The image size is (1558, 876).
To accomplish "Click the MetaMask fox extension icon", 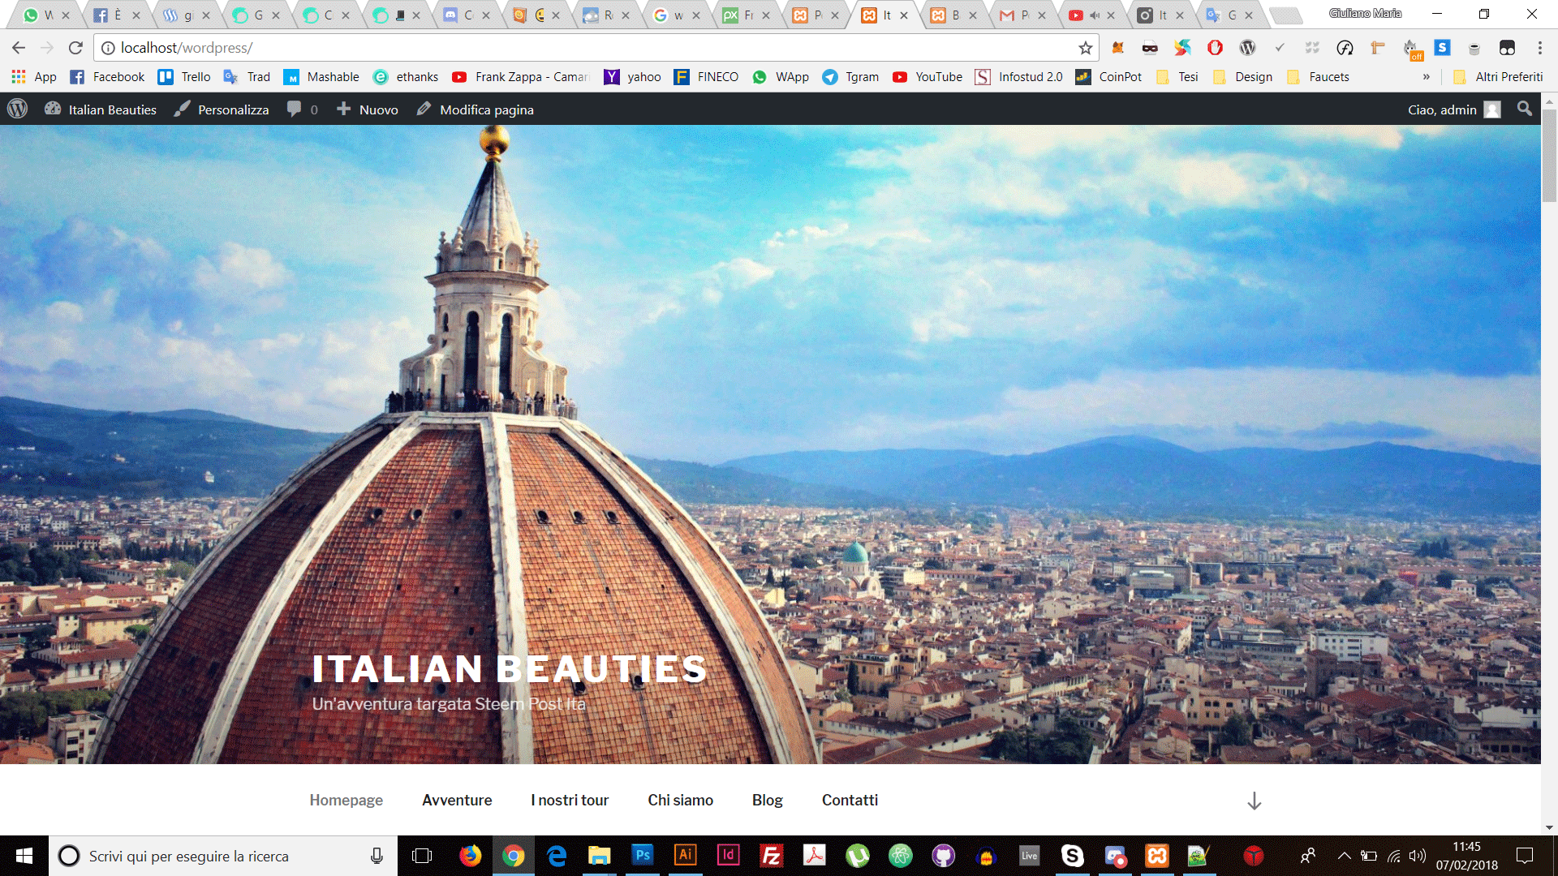I will pyautogui.click(x=1117, y=48).
